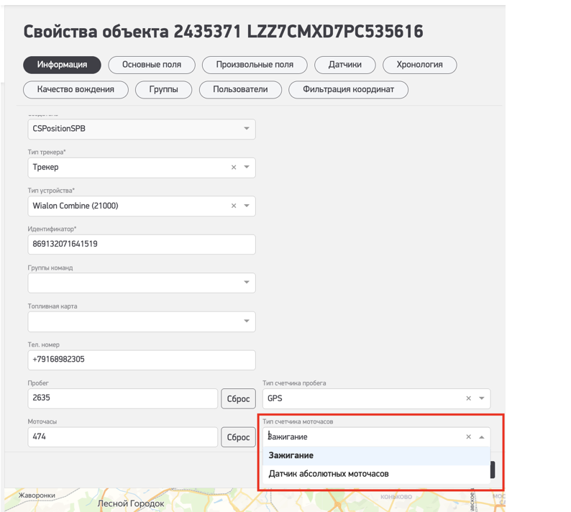Clear the GPS mileage counter type
The width and height of the screenshot is (571, 512).
pos(468,398)
